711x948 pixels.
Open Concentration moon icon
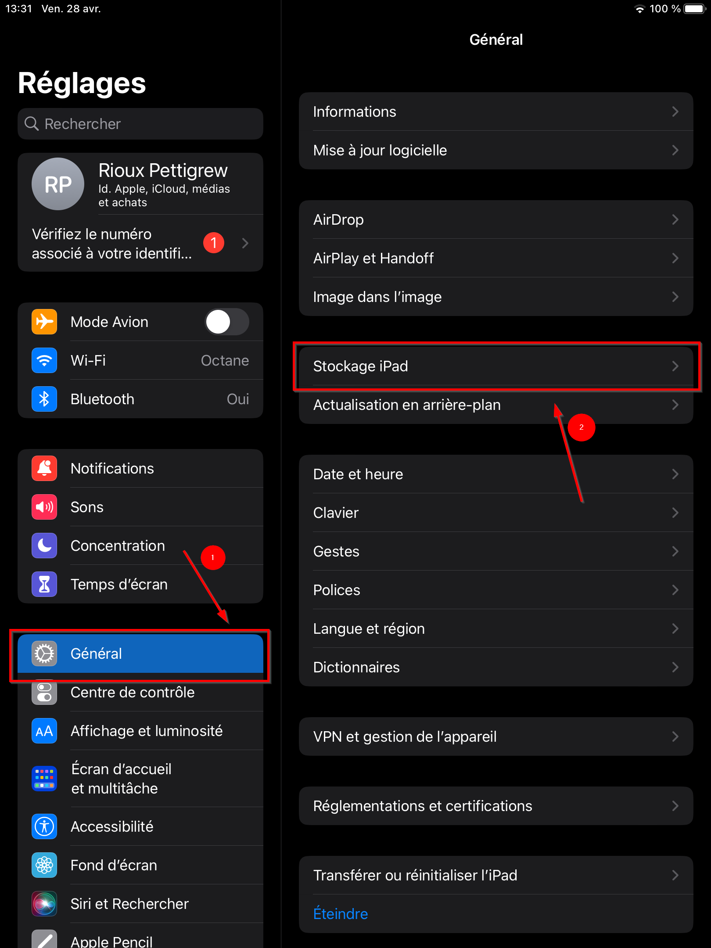pos(44,546)
